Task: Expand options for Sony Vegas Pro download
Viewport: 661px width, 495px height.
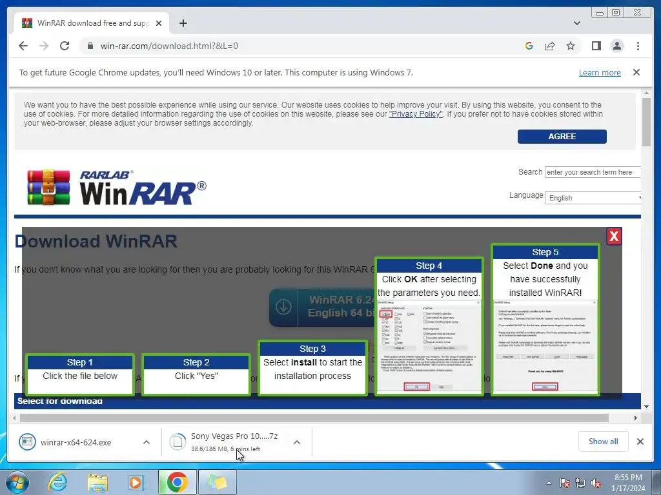Action: pos(297,442)
